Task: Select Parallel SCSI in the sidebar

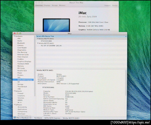Action: (x=22, y=71)
